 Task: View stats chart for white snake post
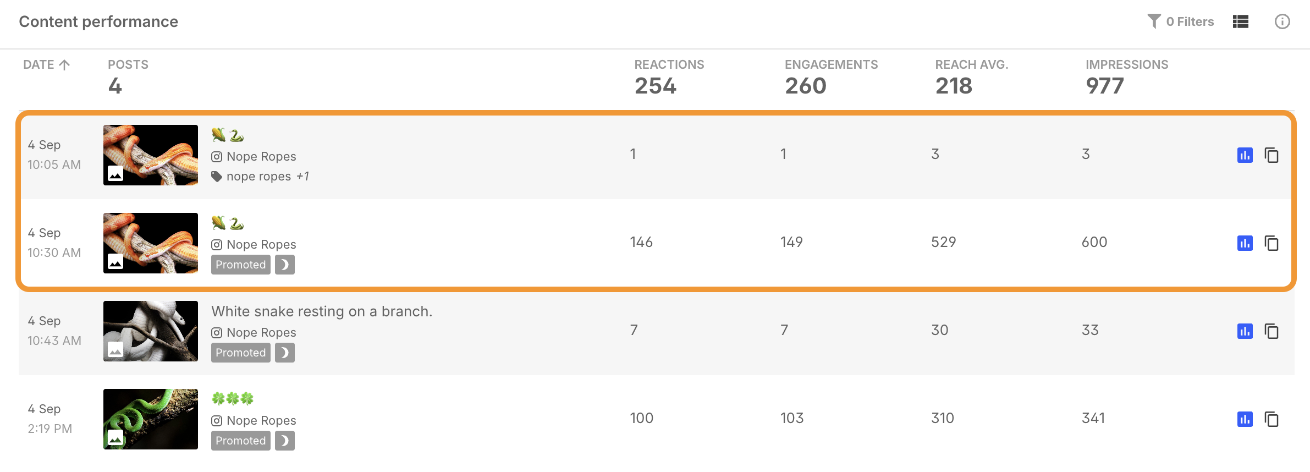(1245, 331)
